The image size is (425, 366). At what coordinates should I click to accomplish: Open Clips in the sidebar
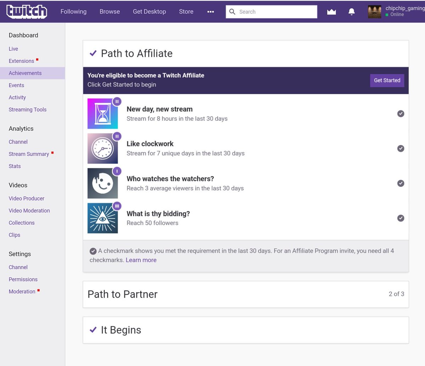pyautogui.click(x=15, y=235)
